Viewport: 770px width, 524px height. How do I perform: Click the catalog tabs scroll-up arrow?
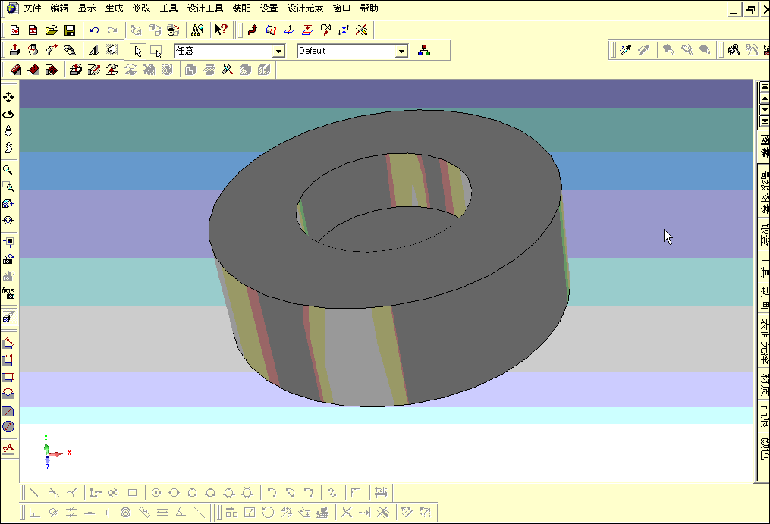point(765,99)
